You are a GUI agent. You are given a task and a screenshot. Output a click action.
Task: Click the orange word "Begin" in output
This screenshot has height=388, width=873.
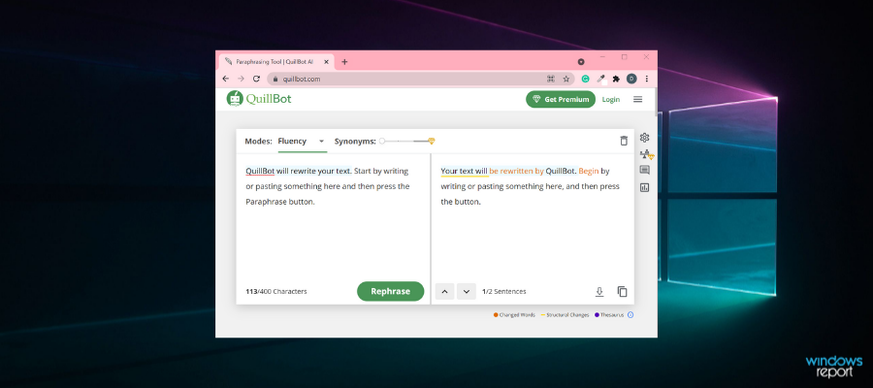pos(589,171)
